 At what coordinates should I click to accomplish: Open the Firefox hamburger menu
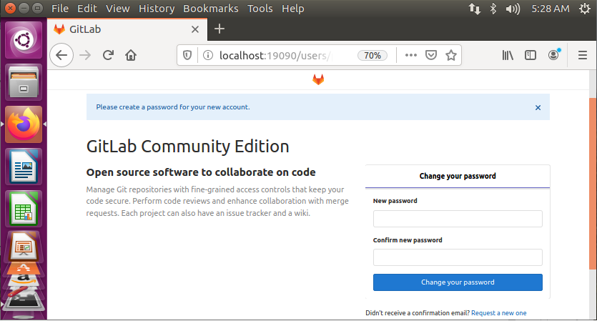click(583, 55)
